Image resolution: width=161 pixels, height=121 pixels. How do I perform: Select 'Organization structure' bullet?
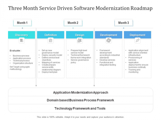click(x=23, y=63)
